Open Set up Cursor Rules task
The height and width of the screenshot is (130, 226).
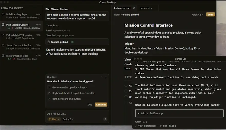(x=21, y=47)
